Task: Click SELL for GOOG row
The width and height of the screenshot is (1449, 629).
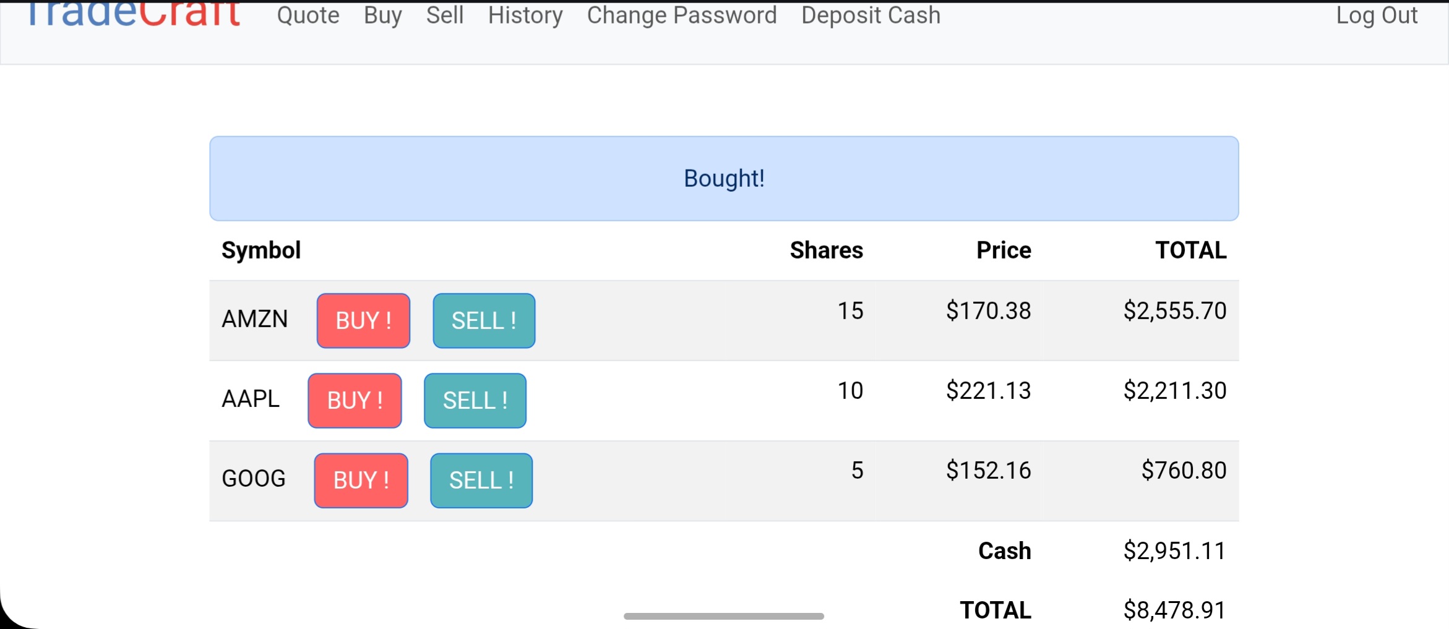Action: [x=481, y=480]
